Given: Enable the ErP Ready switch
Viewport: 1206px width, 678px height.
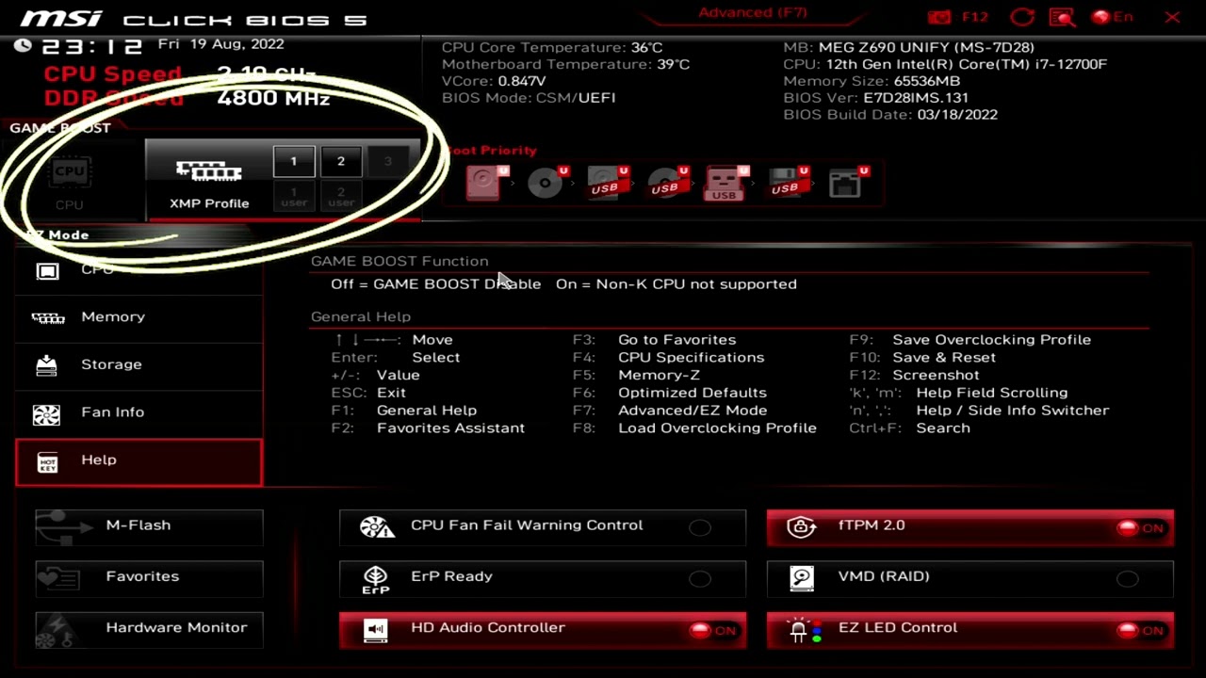Looking at the screenshot, I should coord(699,578).
